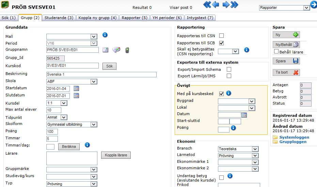Open the Mall dropdown

click(72, 36)
